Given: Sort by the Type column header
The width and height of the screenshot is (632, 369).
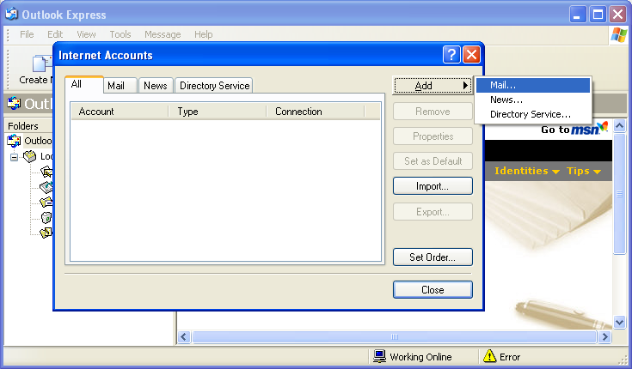Looking at the screenshot, I should click(218, 112).
